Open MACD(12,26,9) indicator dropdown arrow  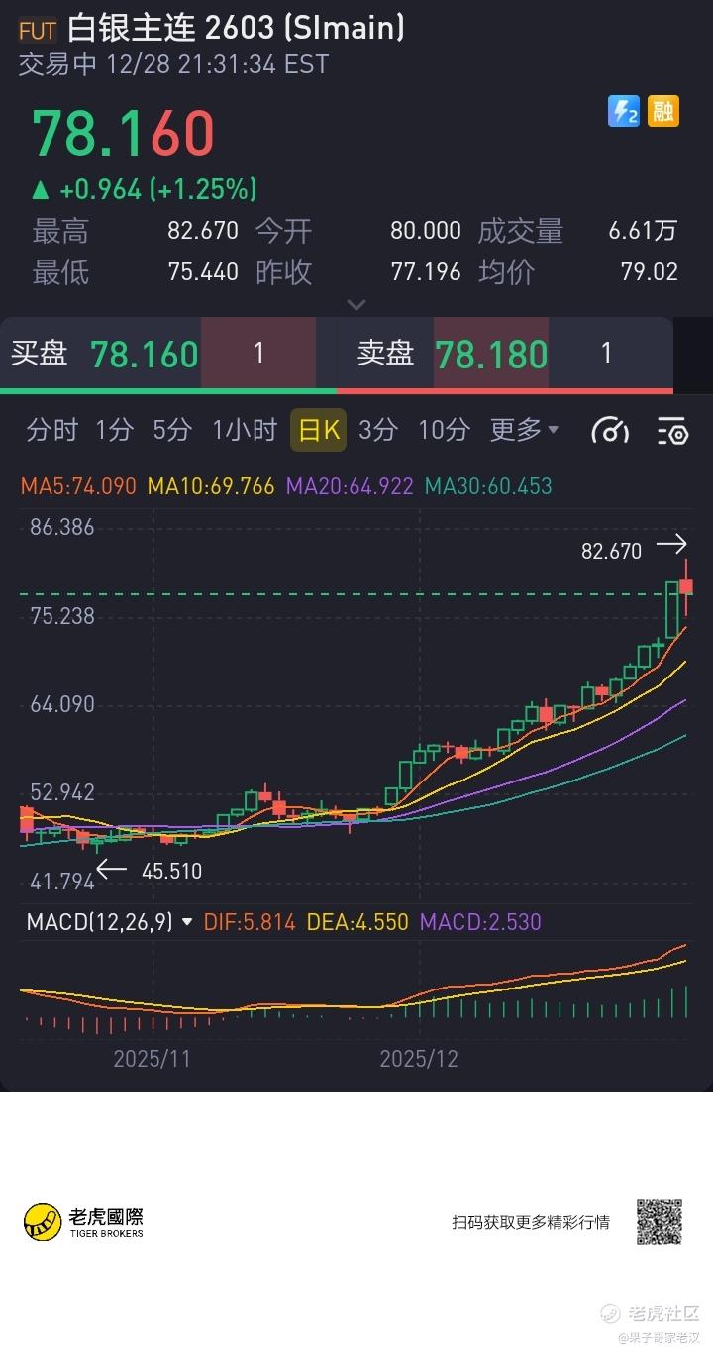(x=187, y=922)
